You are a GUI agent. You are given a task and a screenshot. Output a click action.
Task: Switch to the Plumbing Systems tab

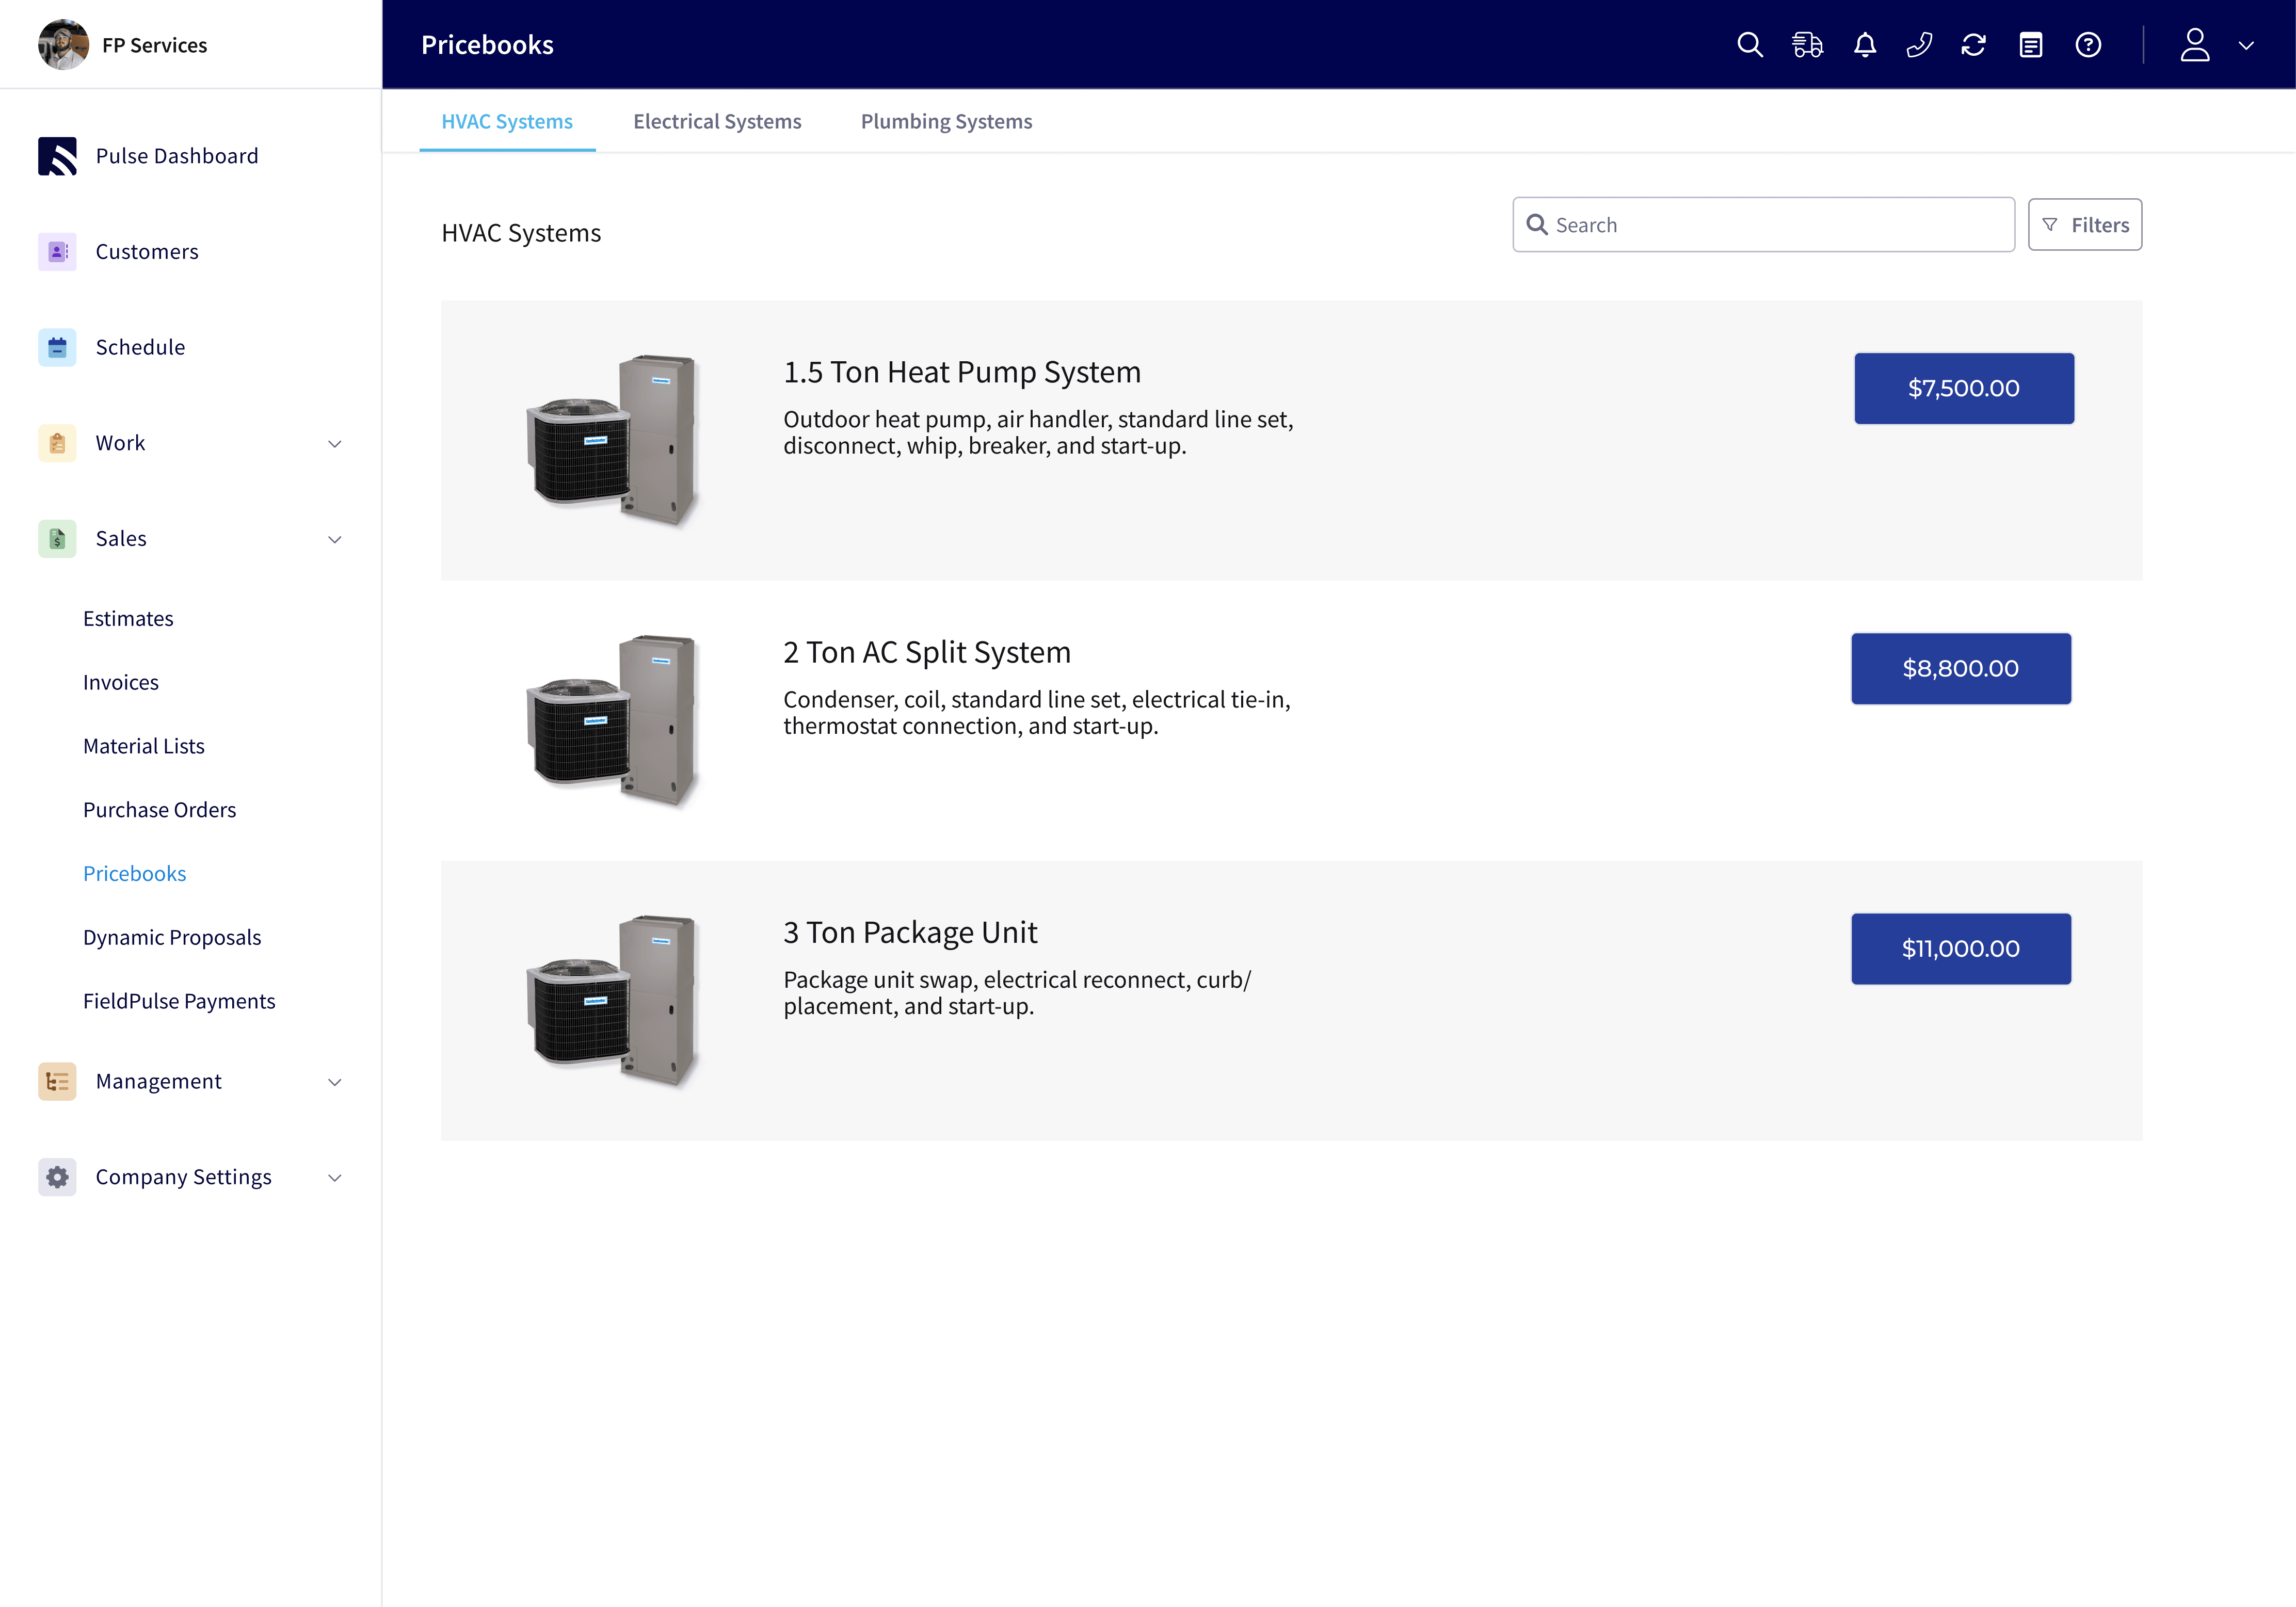point(946,121)
